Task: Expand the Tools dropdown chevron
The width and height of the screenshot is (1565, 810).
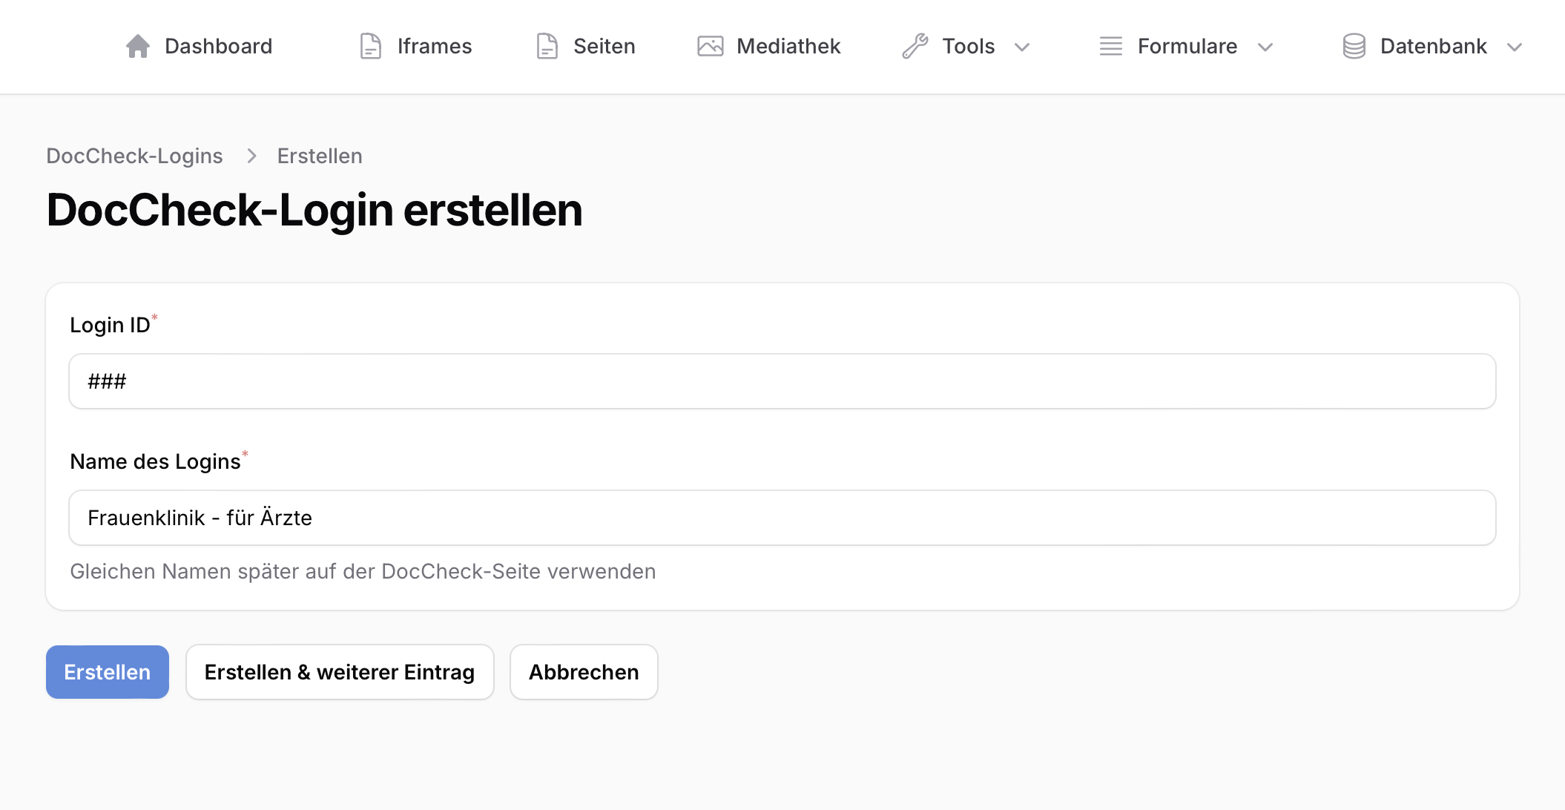Action: click(x=1022, y=47)
